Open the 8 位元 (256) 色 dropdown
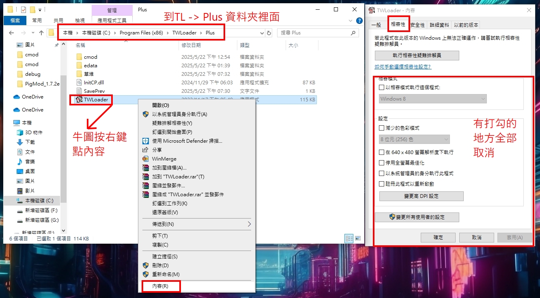Screen dimensions: 540x298 (414, 139)
